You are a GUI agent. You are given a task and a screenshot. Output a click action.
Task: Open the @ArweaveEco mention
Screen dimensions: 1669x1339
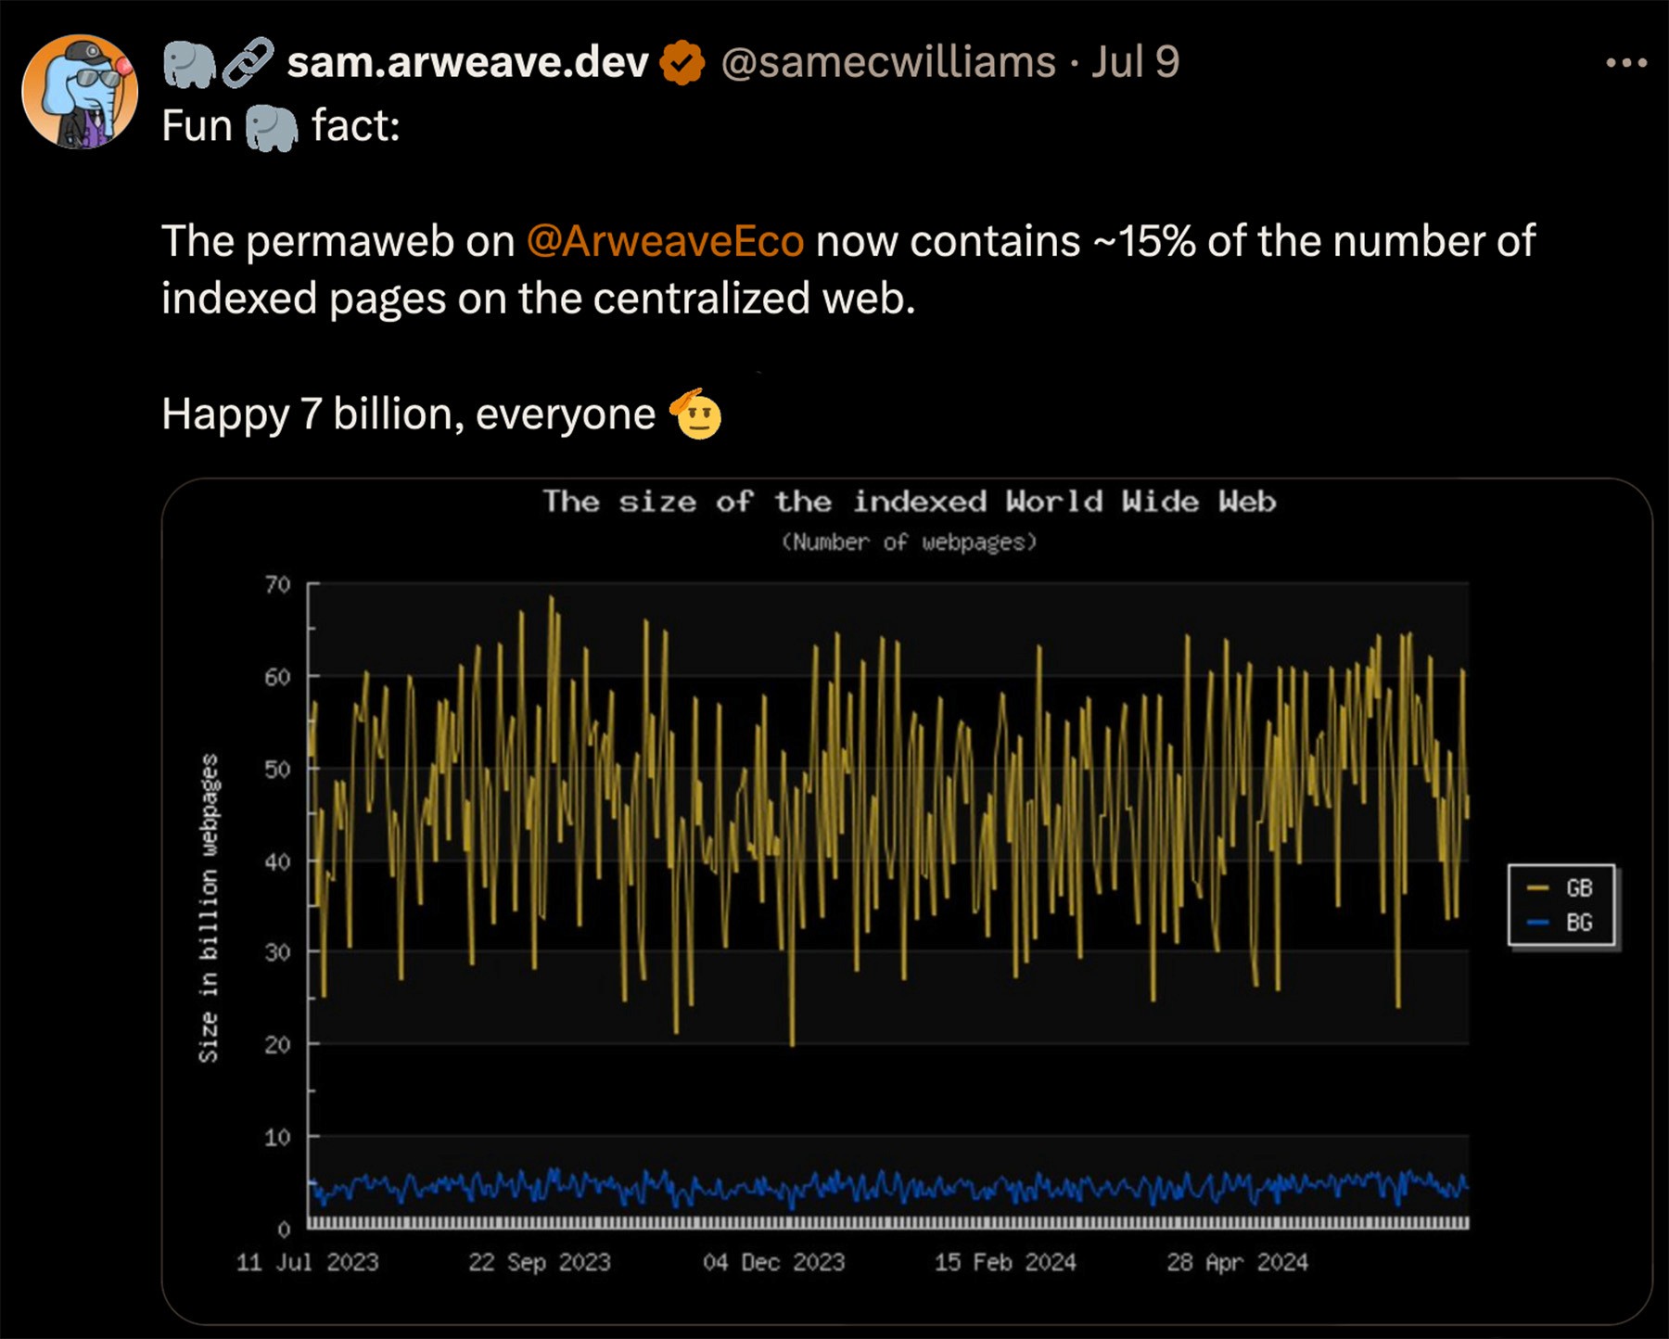[x=665, y=241]
